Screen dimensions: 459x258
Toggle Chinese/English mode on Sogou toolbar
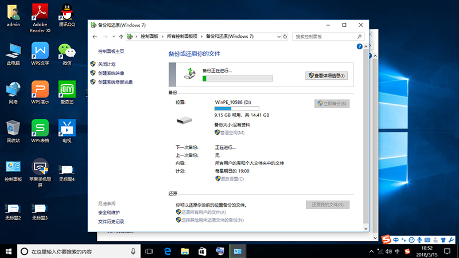pos(396,240)
